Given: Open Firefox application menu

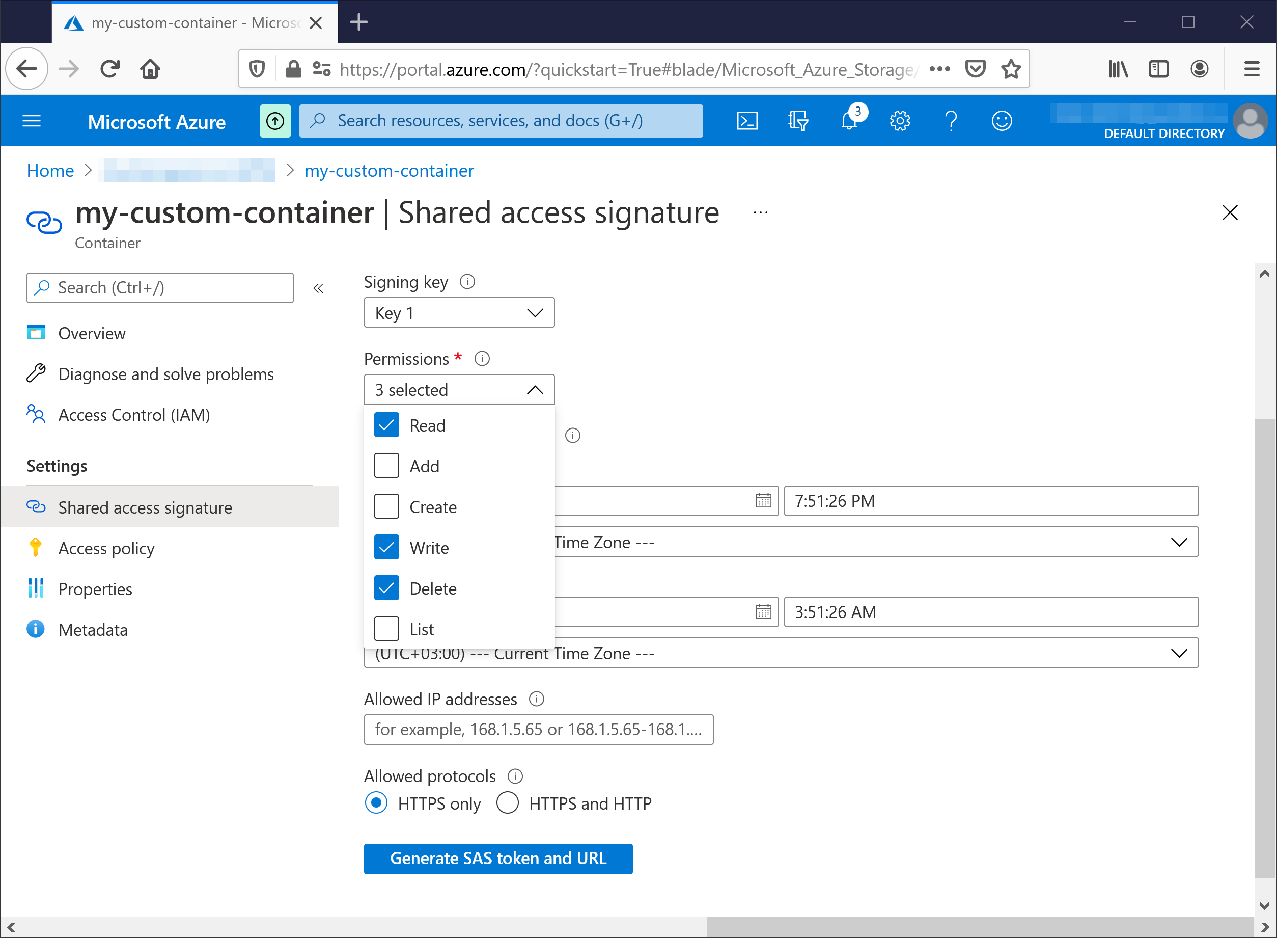Looking at the screenshot, I should (1252, 69).
